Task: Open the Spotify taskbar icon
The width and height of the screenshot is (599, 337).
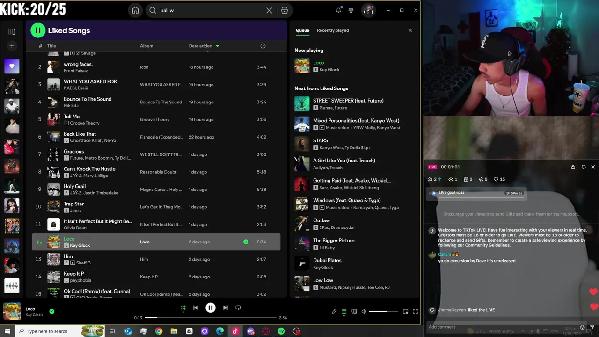Action: [x=281, y=331]
